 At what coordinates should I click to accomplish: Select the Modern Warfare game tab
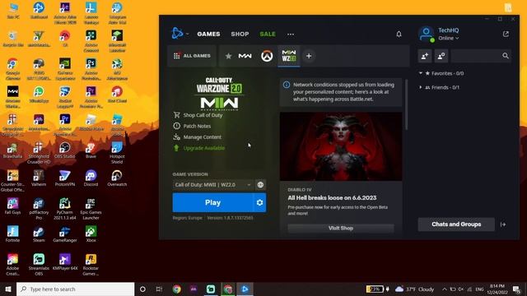245,56
